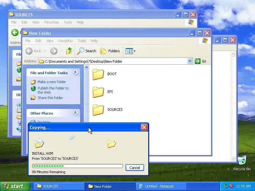Click the Safely Remove Hardware tray icon
255x191 pixels.
pos(225,186)
